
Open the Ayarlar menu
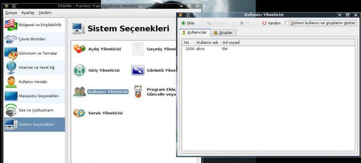click(x=28, y=13)
